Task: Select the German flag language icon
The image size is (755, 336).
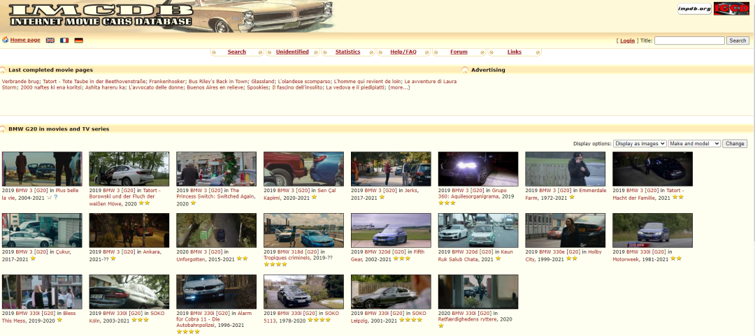Action: point(78,41)
